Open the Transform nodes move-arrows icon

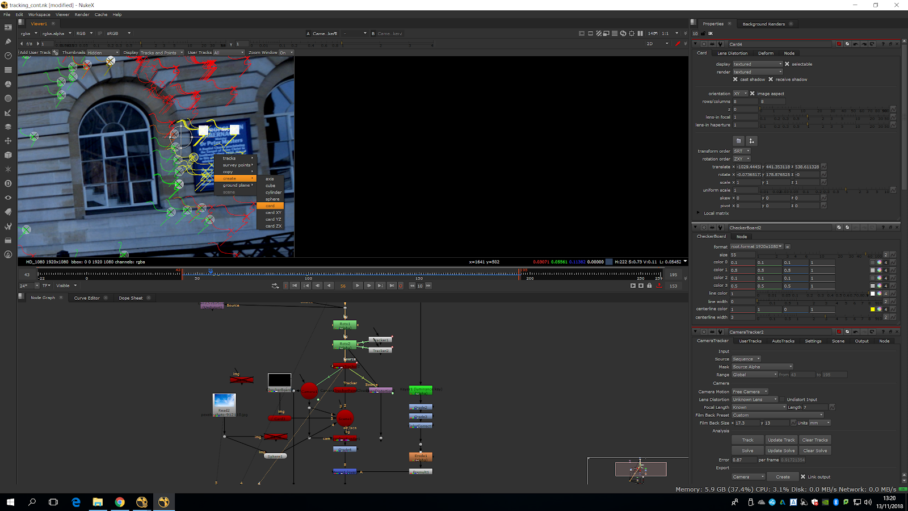[x=8, y=141]
